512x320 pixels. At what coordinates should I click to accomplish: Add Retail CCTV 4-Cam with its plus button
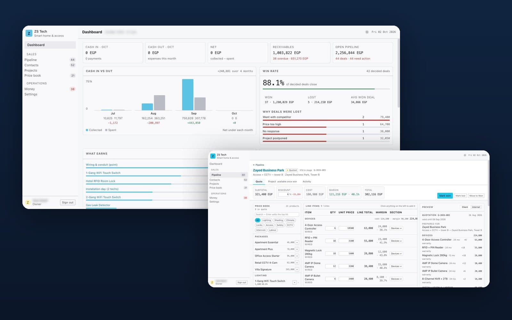[297, 263]
